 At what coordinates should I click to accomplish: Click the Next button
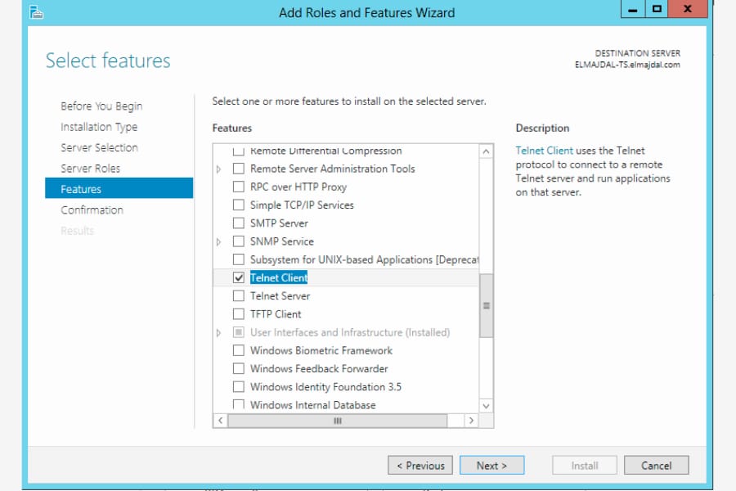pos(492,465)
